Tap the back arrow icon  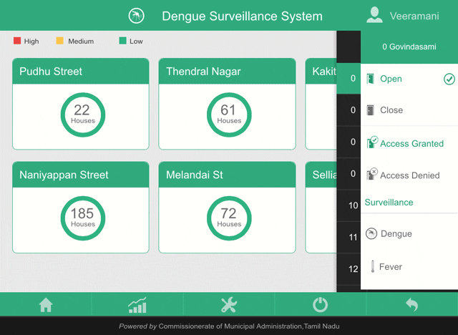(411, 305)
